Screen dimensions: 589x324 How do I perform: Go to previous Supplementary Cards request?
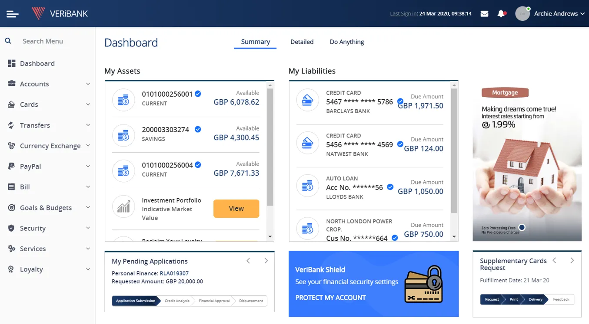click(554, 260)
